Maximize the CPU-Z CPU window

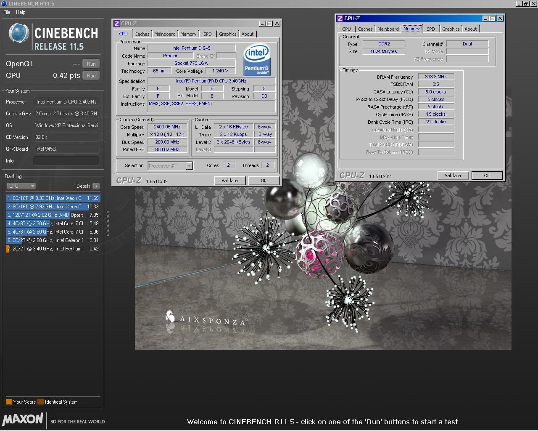point(269,24)
